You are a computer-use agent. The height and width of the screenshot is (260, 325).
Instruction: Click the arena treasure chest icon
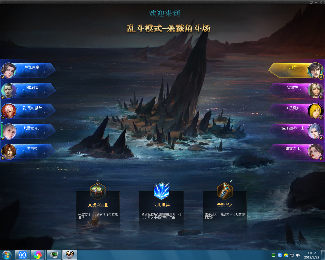coord(98,191)
